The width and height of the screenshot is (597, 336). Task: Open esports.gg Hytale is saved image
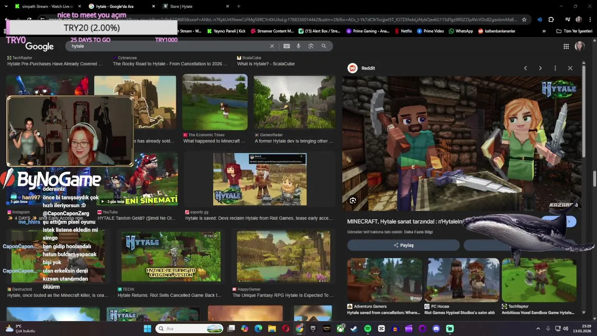tap(260, 179)
